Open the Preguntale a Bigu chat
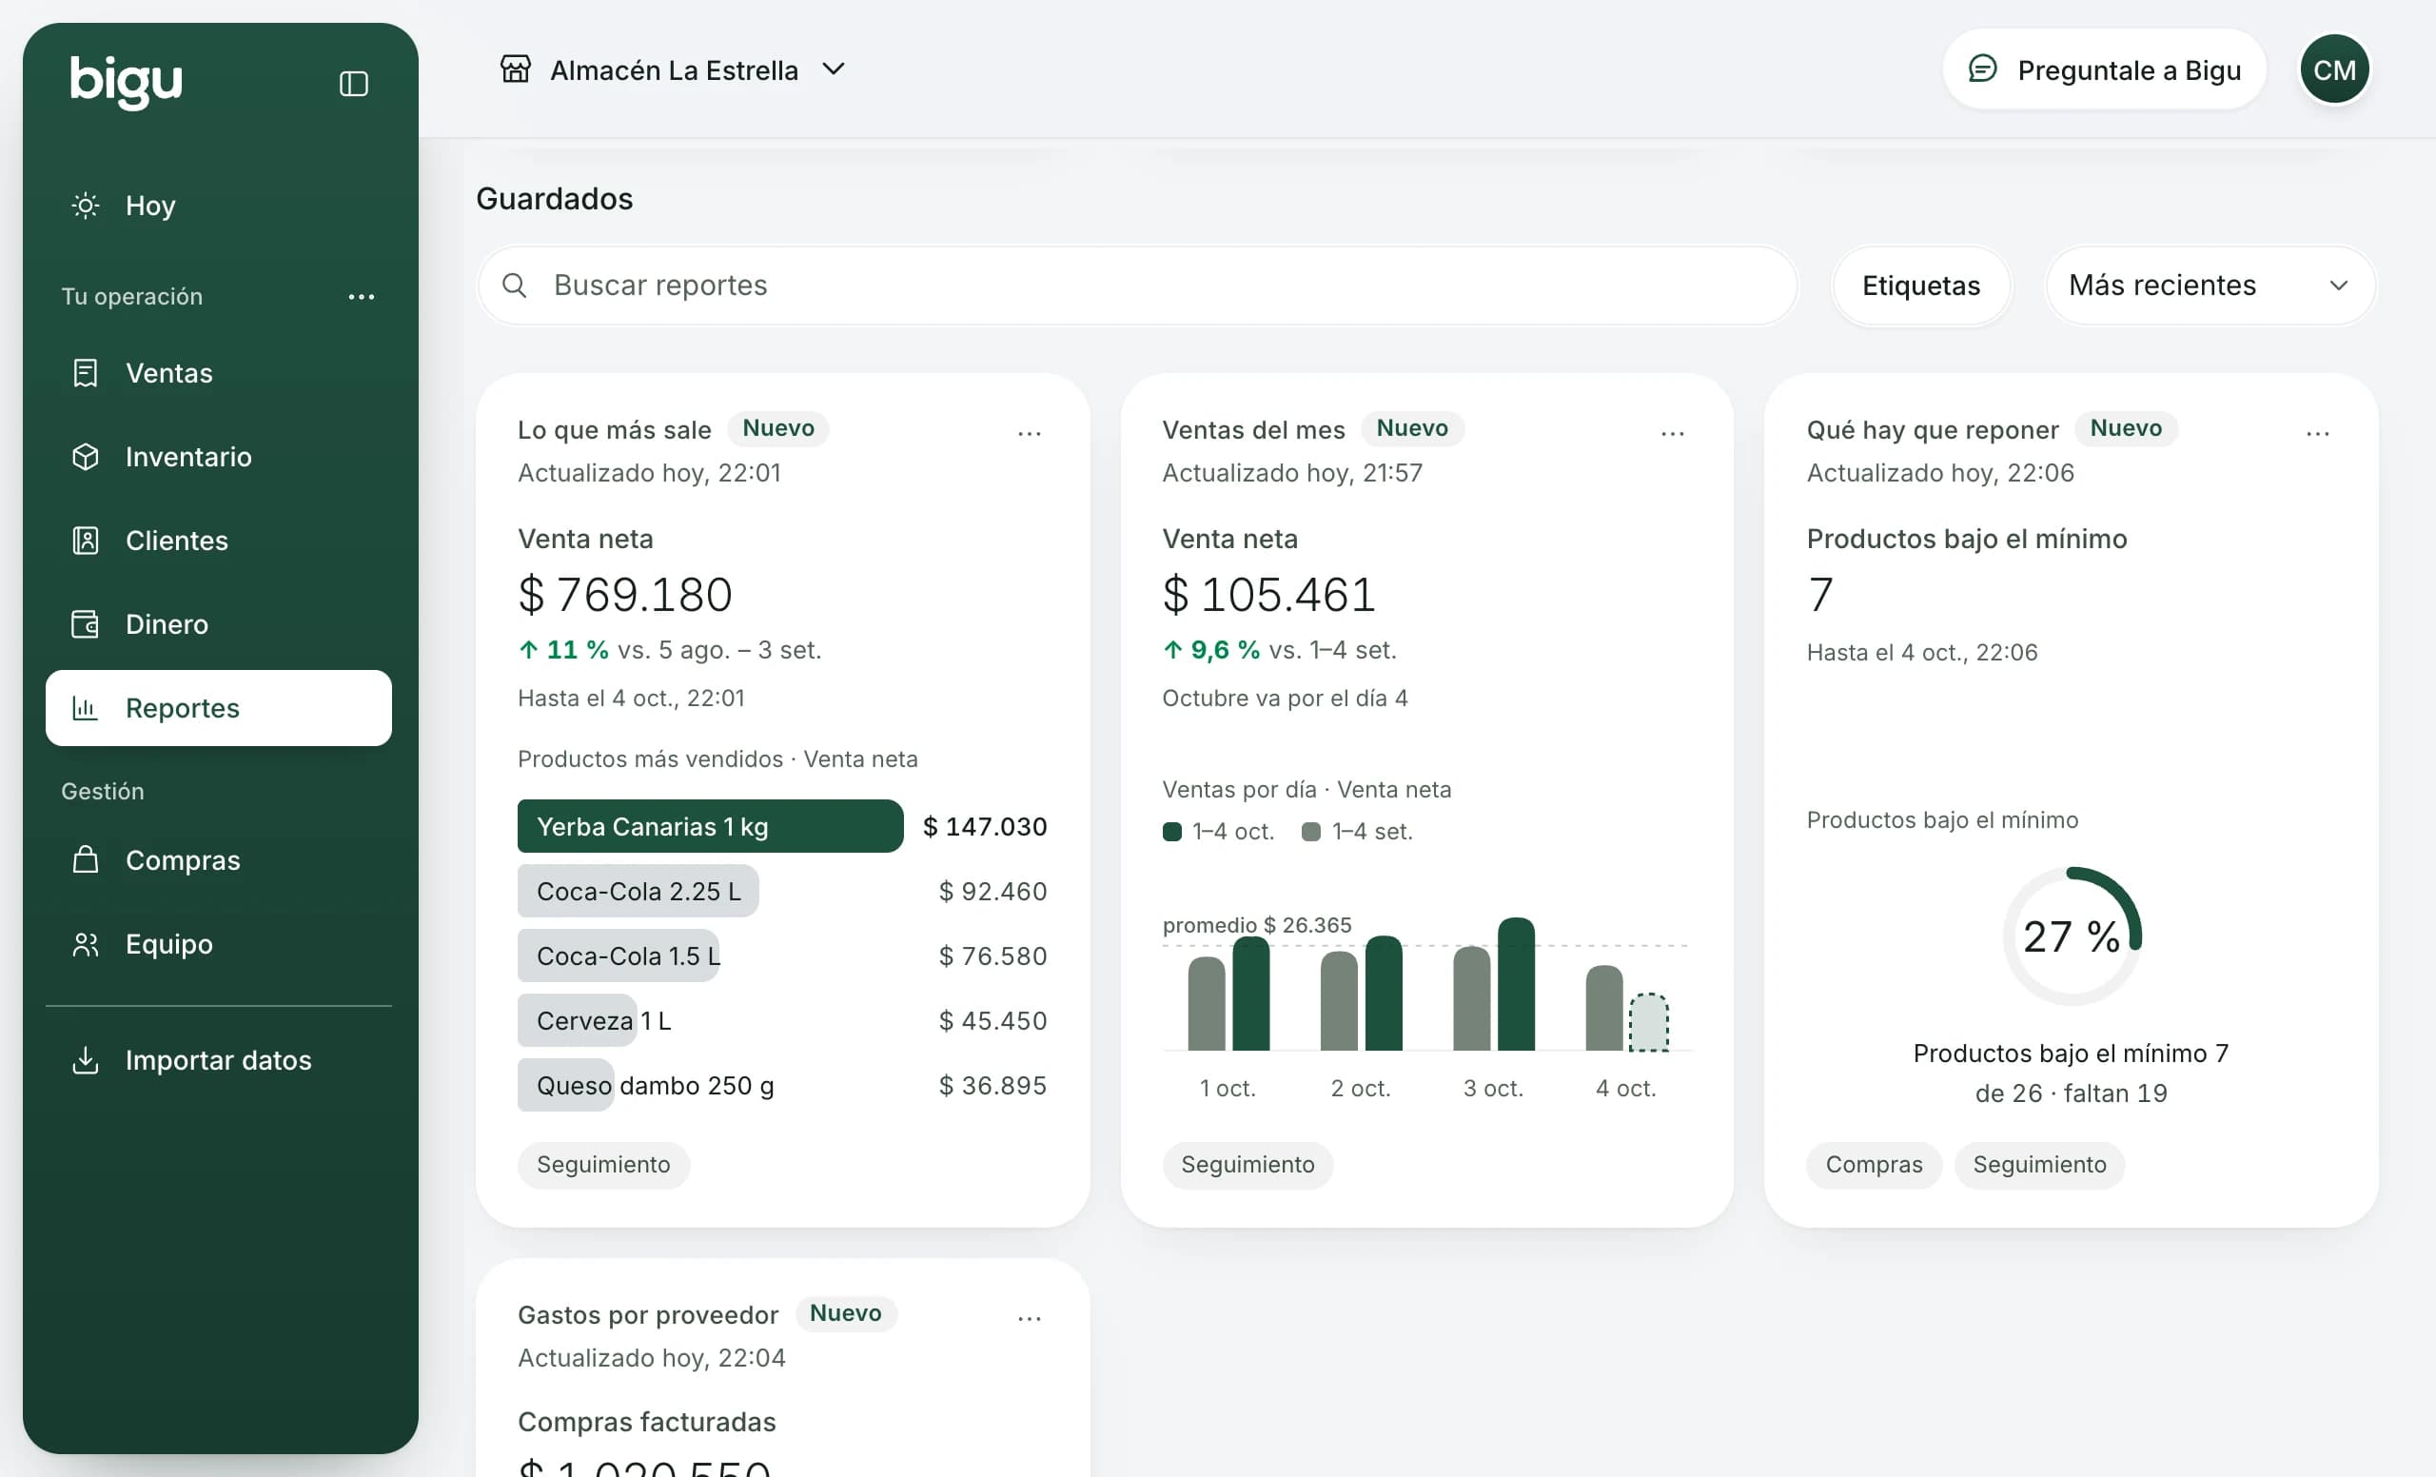 point(2104,70)
